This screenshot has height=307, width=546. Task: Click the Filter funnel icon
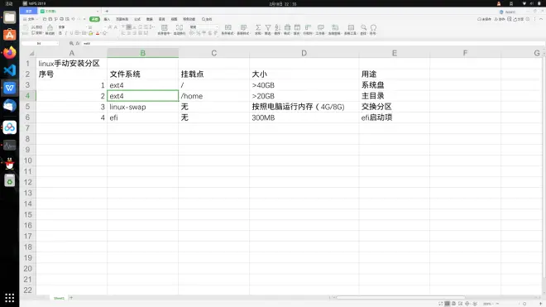click(x=268, y=27)
